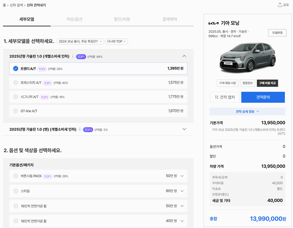The width and height of the screenshot is (293, 228).
Task: Click TOP1 badge beside 2025년형 가솔린 1.0
Action: (x=81, y=57)
